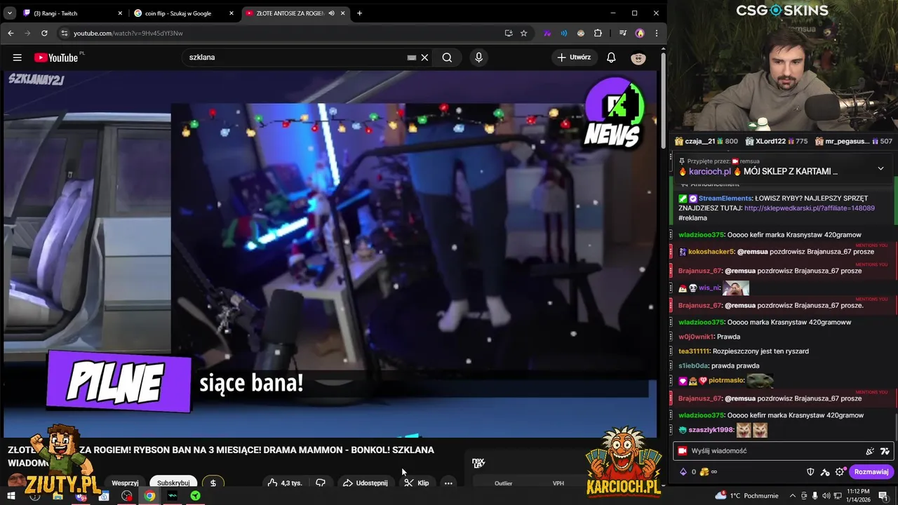The image size is (898, 505).
Task: Close the 'coin flip' Google tab
Action: [x=231, y=13]
